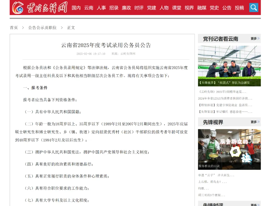Open the 党史 navigation section
271x206 pixels.
pyautogui.click(x=214, y=8)
